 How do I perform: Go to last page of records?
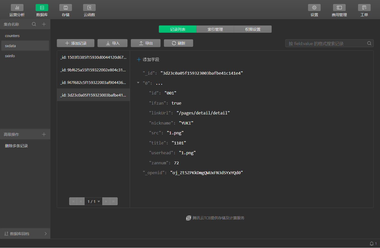tap(114, 201)
